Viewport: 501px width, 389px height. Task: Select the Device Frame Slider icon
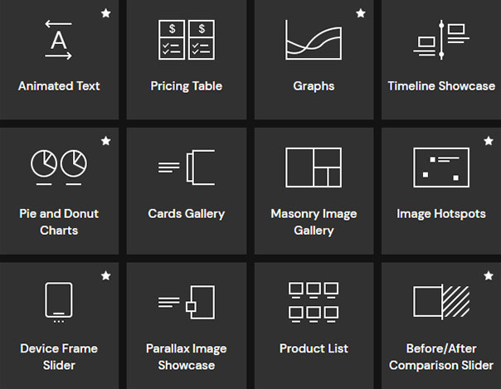(x=59, y=302)
